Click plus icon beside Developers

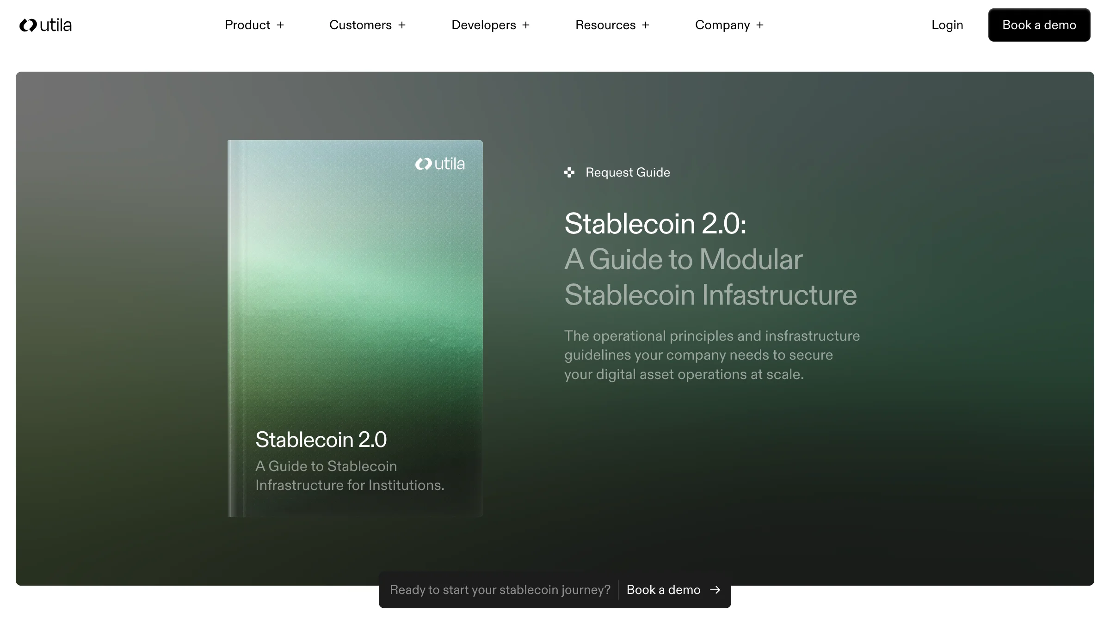pyautogui.click(x=526, y=25)
